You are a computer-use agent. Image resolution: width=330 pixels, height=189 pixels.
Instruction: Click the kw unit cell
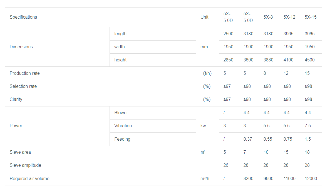[203, 126]
